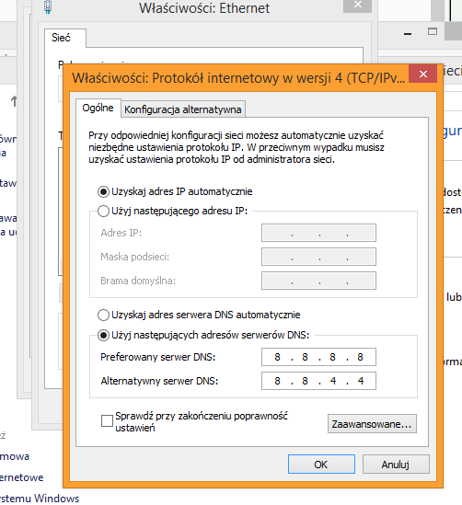
Task: Close the TCP/IPv4 properties dialog
Action: click(423, 75)
